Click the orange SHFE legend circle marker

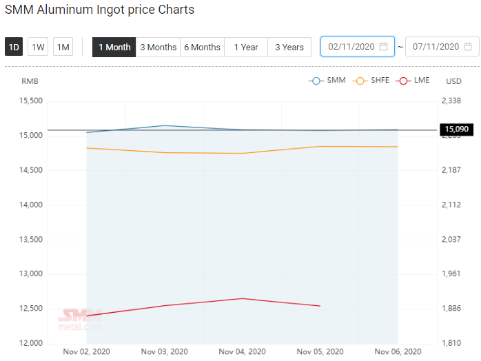[x=360, y=81]
